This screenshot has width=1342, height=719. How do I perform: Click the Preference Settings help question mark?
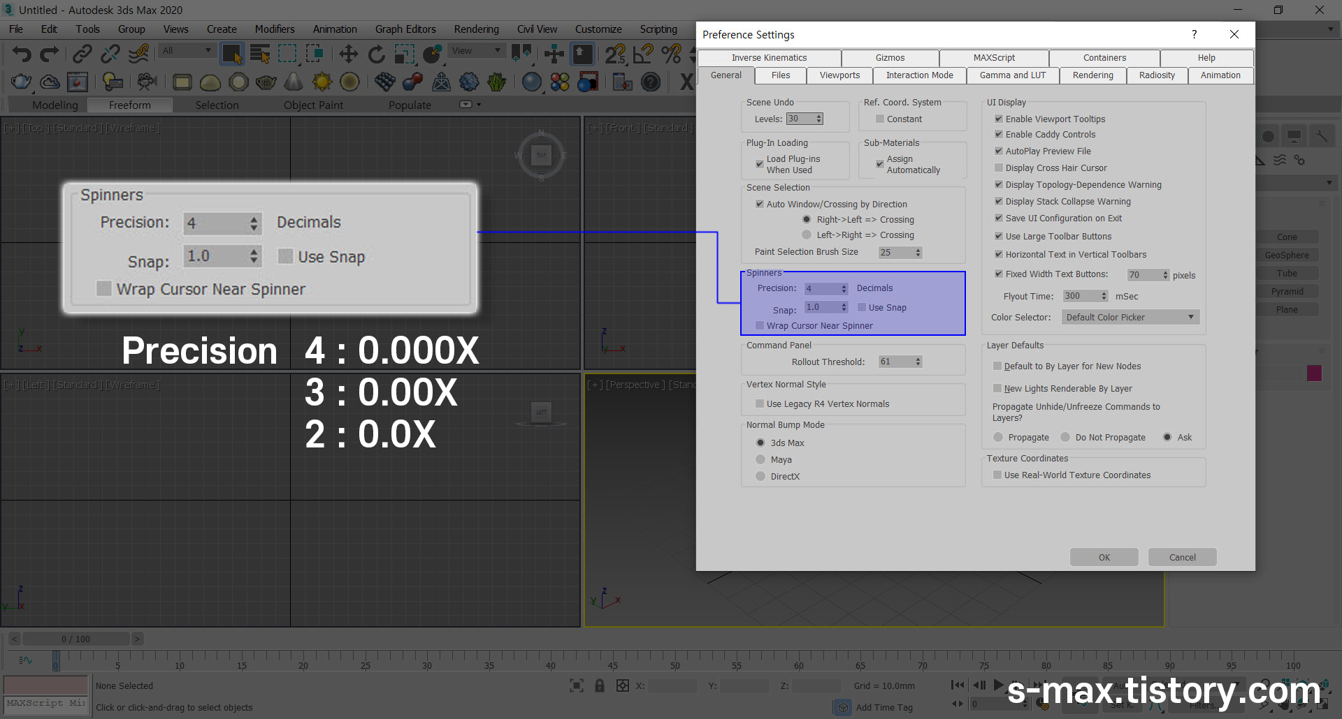[1194, 34]
